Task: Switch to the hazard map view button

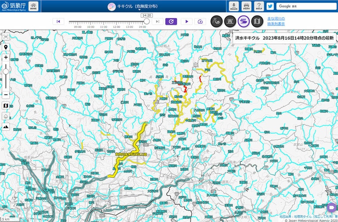Action: (257, 21)
